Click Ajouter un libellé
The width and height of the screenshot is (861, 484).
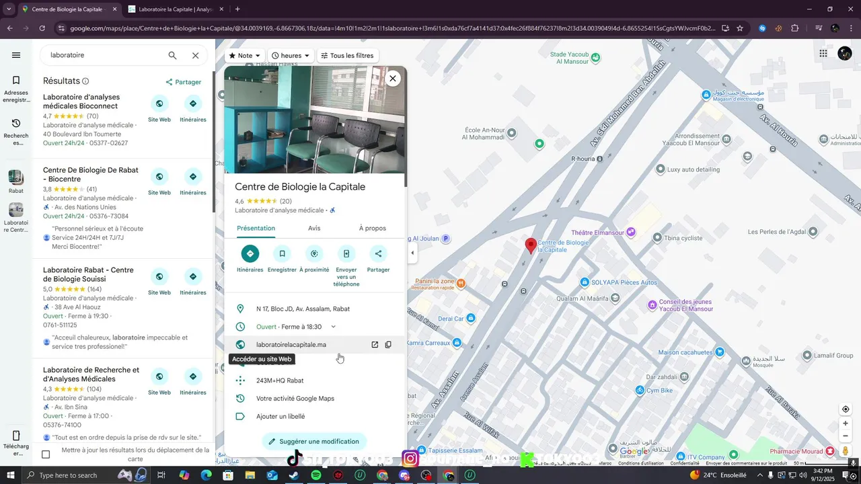point(315,417)
